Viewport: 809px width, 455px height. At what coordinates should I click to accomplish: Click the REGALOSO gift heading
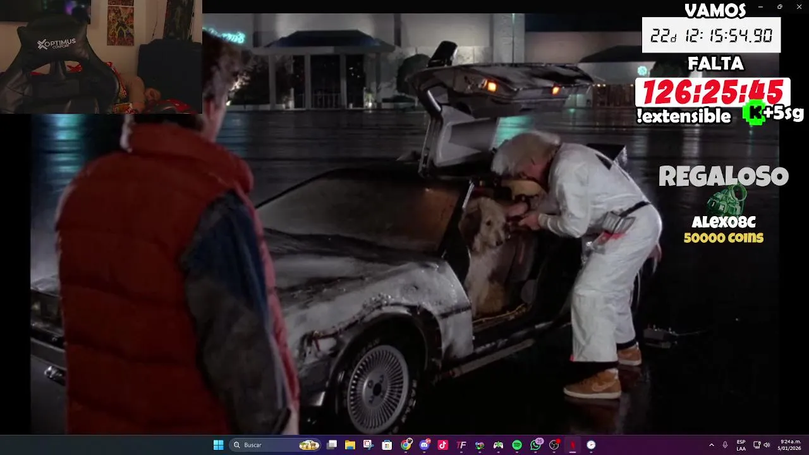point(724,176)
